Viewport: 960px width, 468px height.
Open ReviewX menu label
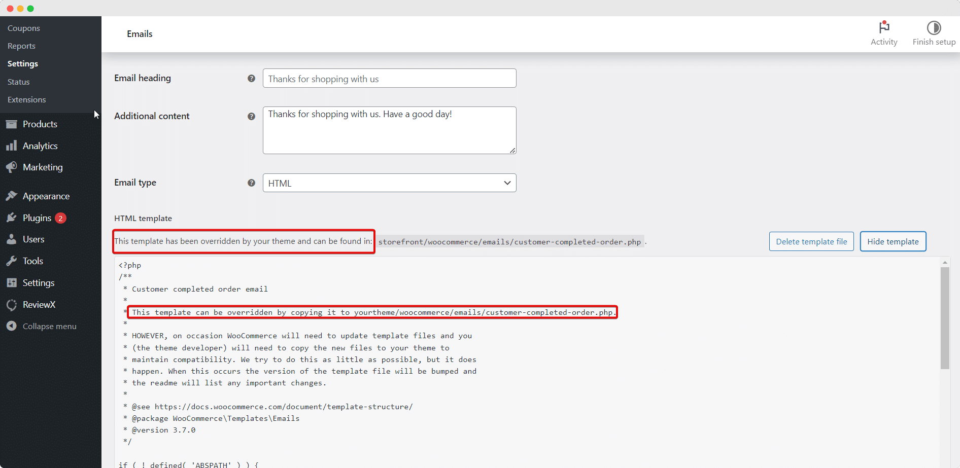click(x=39, y=305)
